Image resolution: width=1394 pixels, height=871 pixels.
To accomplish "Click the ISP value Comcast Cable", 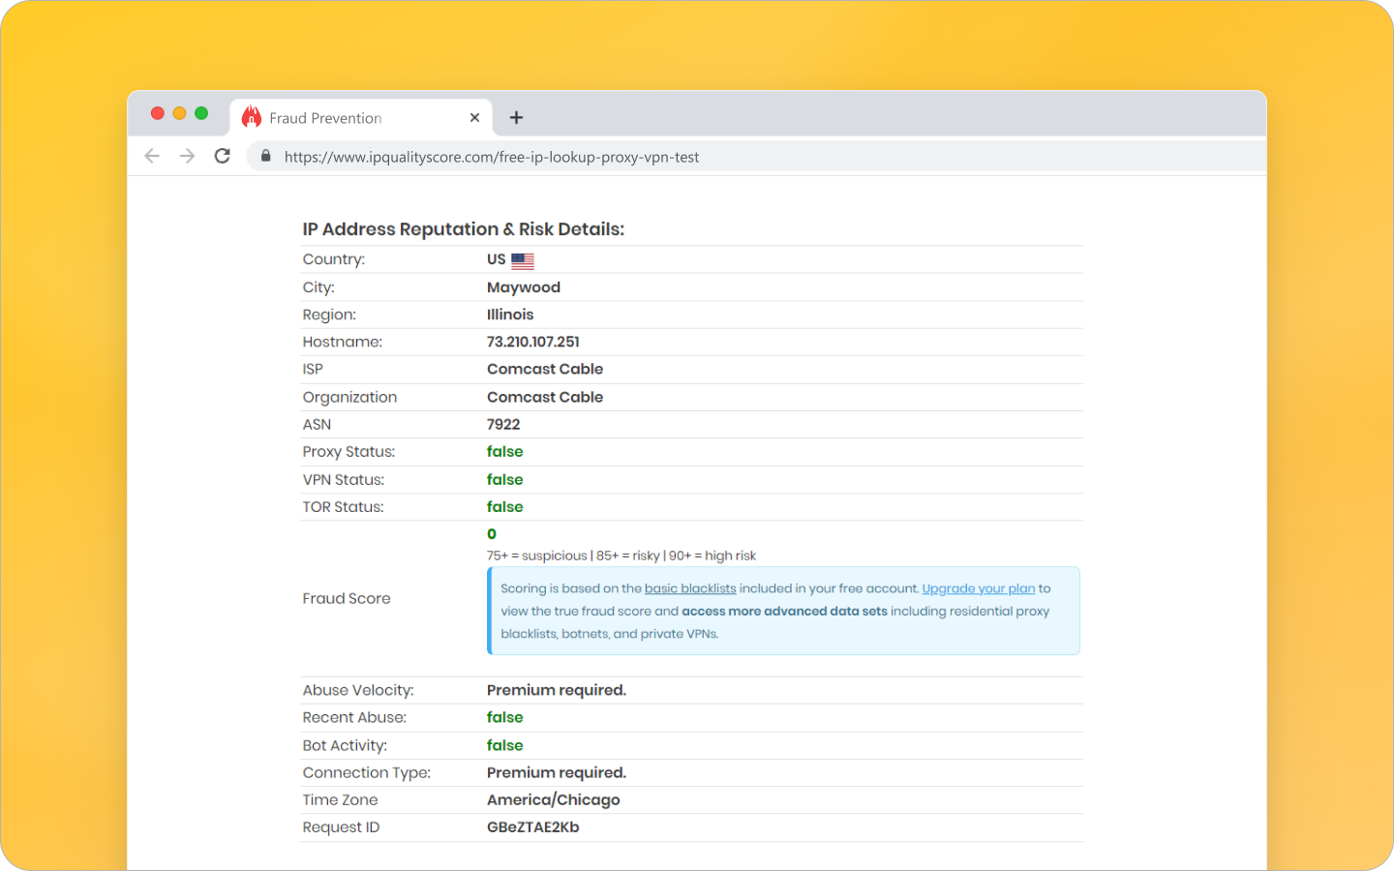I will pos(545,369).
